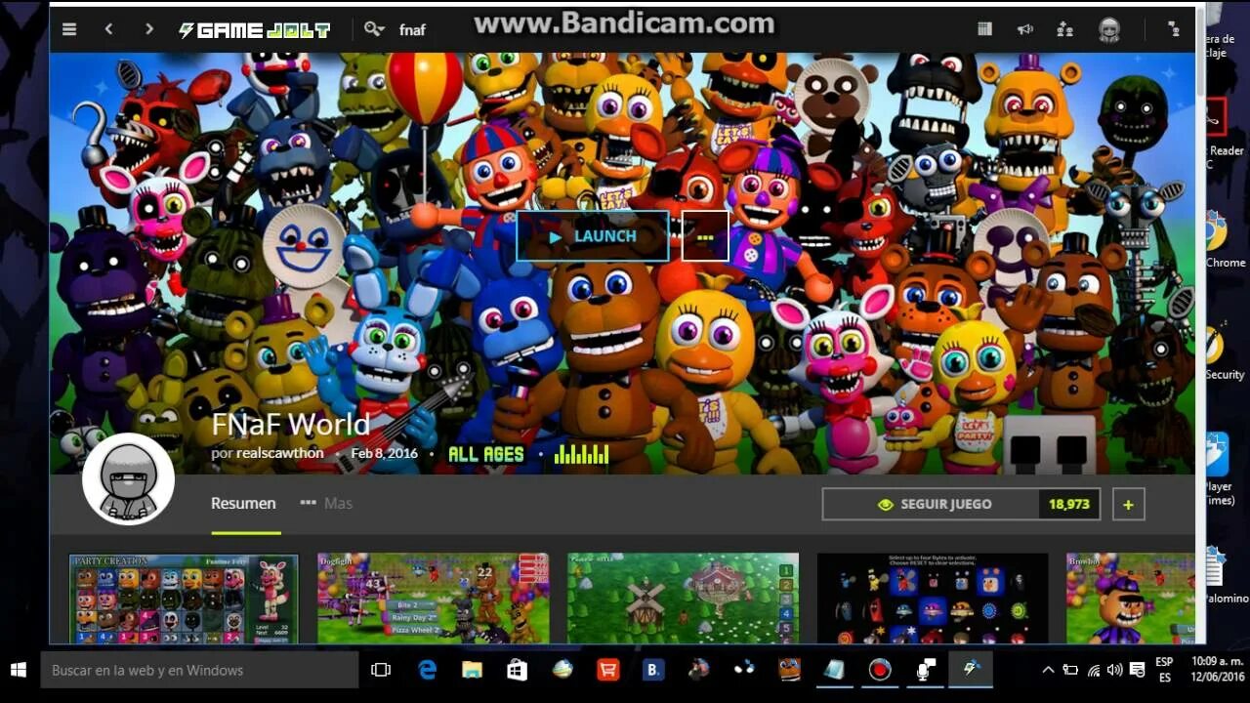The width and height of the screenshot is (1250, 703).
Task: Open the taskbar clock and date
Action: (x=1217, y=670)
